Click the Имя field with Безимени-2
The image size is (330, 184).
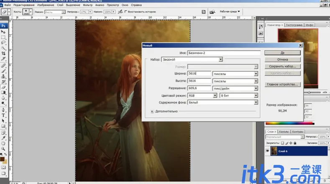224,53
